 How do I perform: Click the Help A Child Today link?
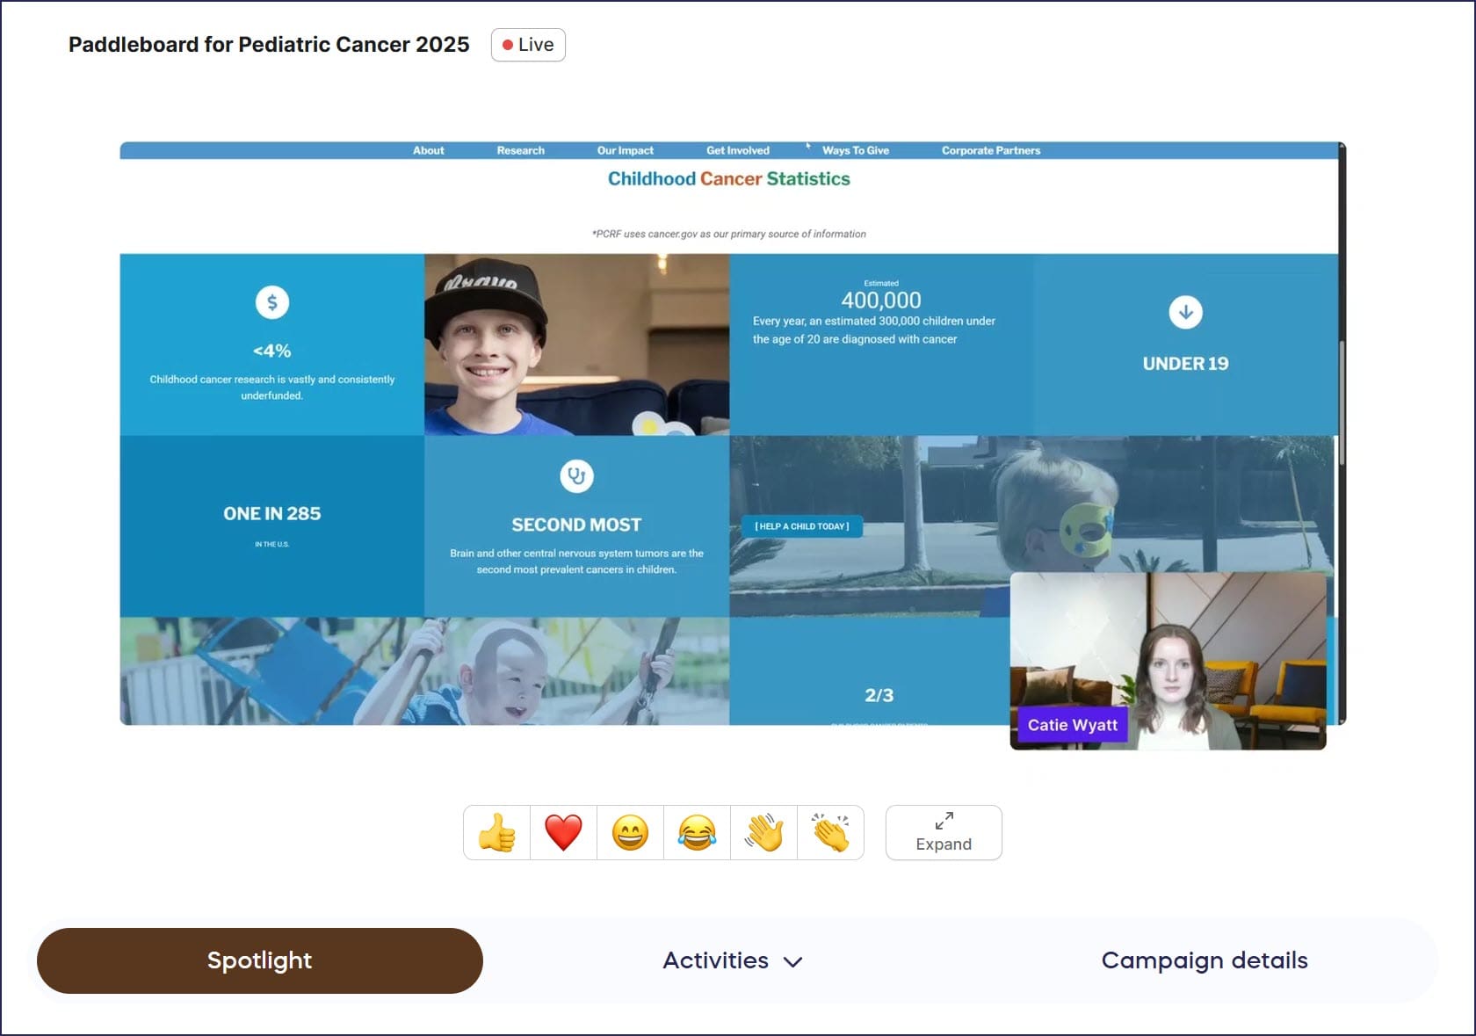tap(801, 526)
